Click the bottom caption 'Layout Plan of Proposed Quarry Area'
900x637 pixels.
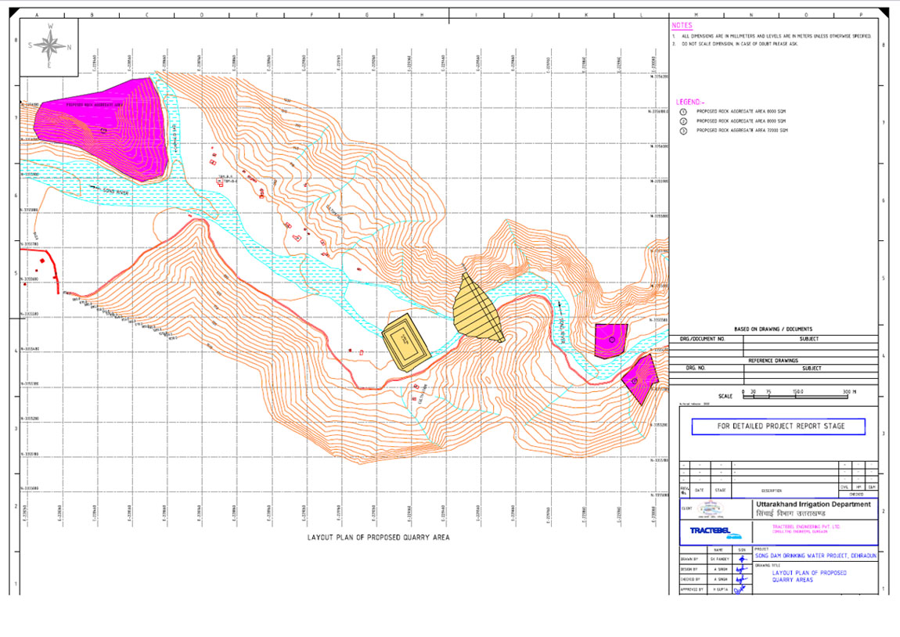tap(378, 538)
